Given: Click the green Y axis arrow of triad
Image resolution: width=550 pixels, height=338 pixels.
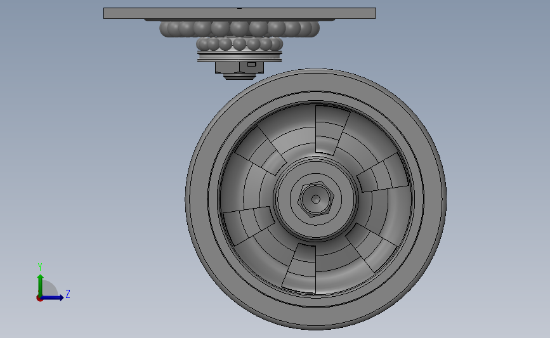Looking at the screenshot, I should 41,285.
